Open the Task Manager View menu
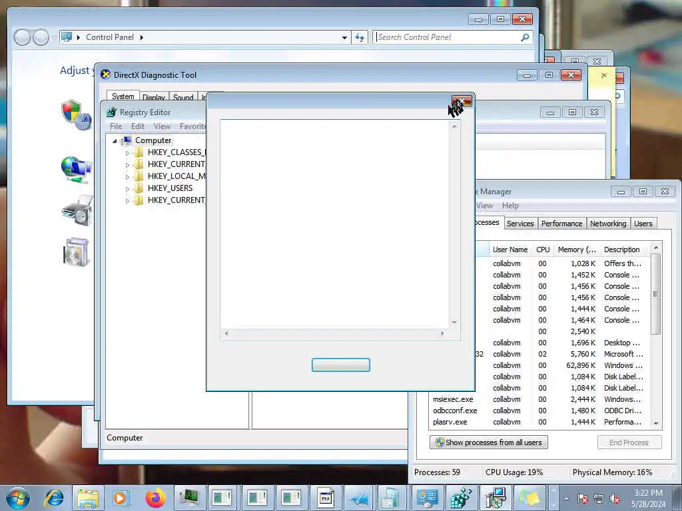This screenshot has width=682, height=511. coord(485,206)
